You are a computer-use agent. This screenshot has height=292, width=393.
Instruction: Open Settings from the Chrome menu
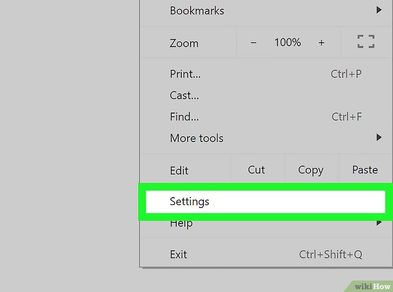click(x=190, y=201)
